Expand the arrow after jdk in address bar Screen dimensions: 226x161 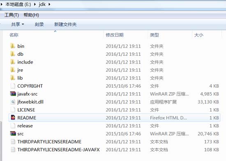pyautogui.click(x=49, y=5)
